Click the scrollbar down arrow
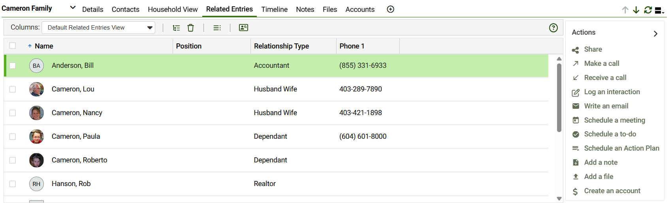 (x=559, y=199)
